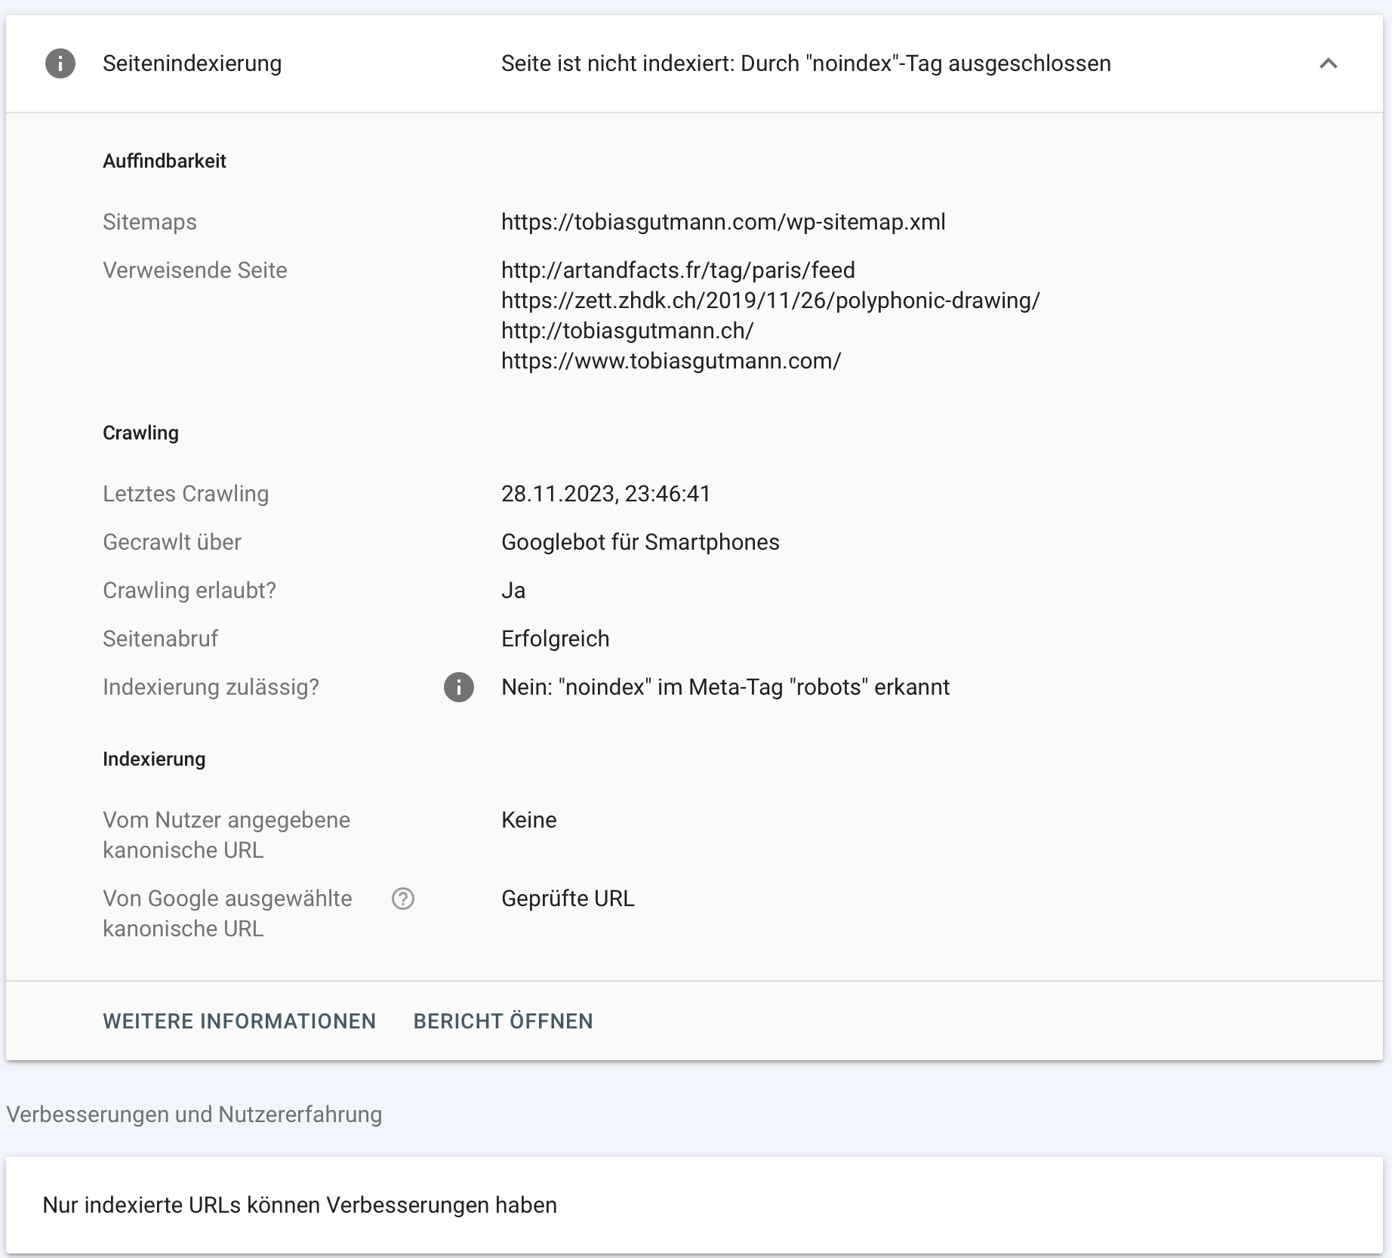
Task: Click the Geprüfte URL canonical value
Action: tap(568, 899)
